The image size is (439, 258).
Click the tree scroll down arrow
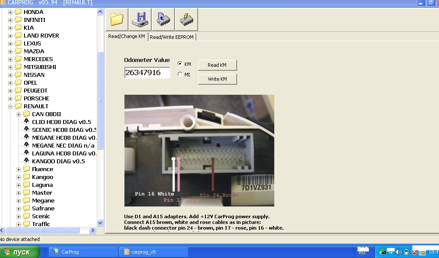coord(100,223)
